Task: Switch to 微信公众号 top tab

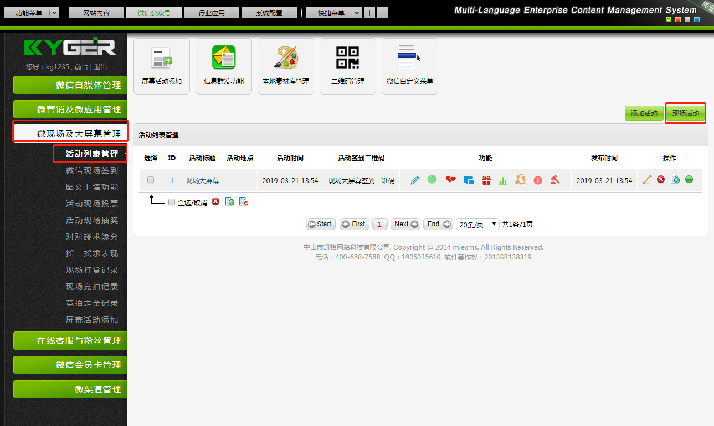Action: click(x=154, y=13)
